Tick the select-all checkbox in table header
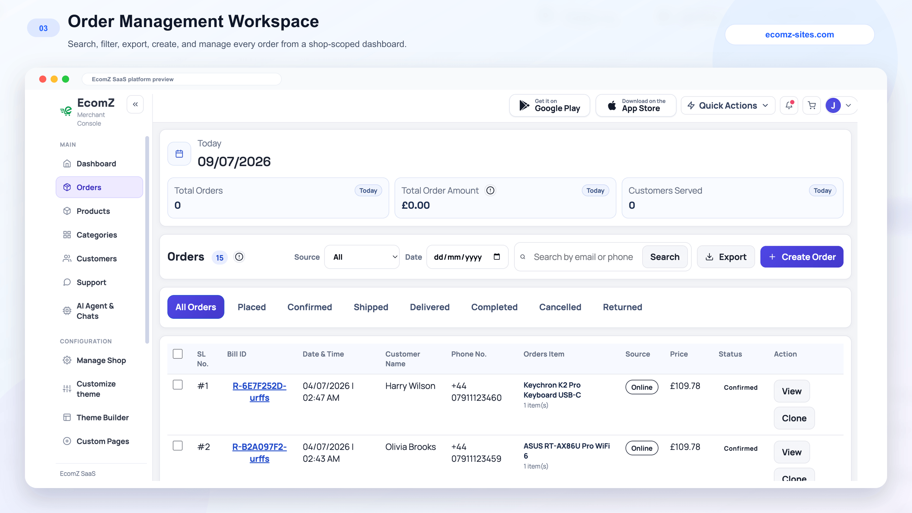The image size is (912, 513). pos(178,354)
